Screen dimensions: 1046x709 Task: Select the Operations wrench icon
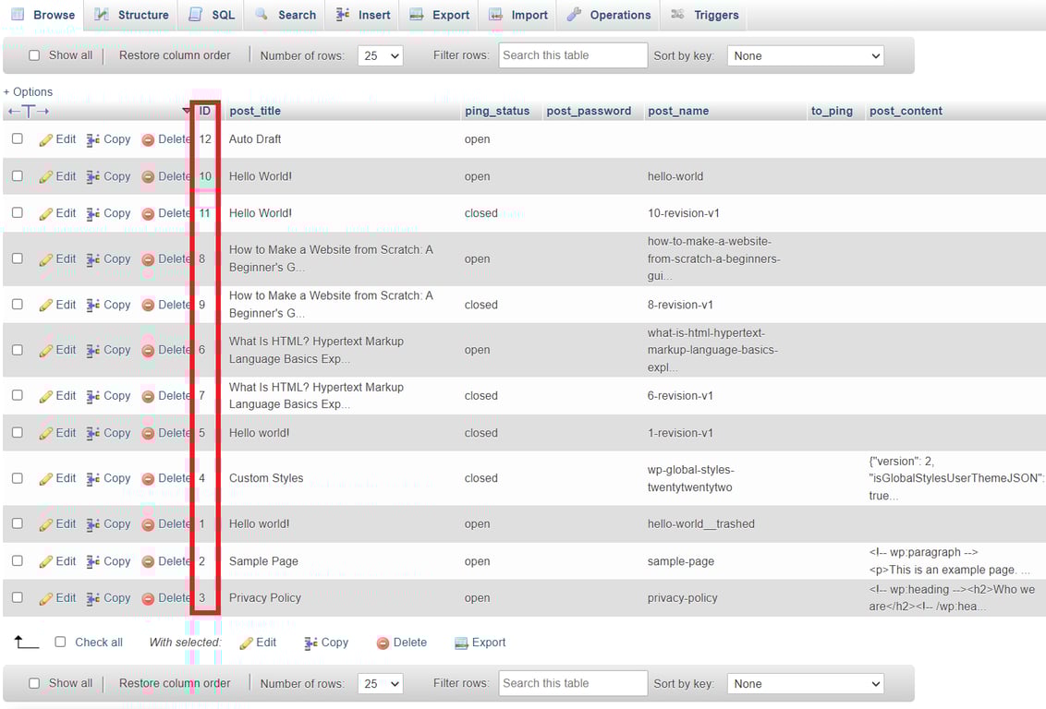[x=575, y=15]
